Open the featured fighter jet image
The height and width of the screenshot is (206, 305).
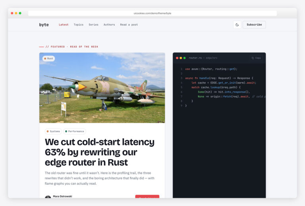102,88
